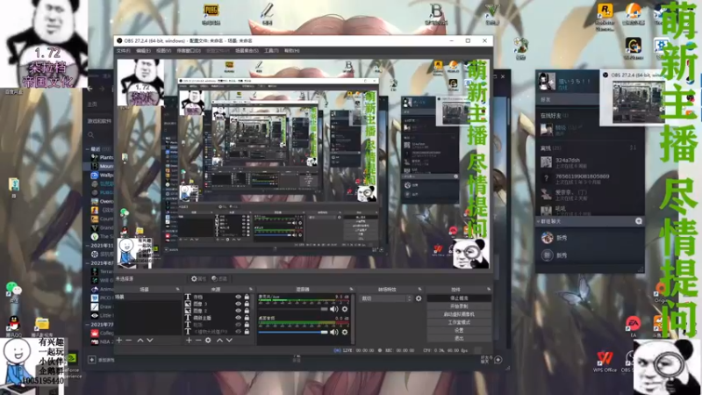Toggle visibility eye of the top text source
The width and height of the screenshot is (702, 395).
click(238, 297)
